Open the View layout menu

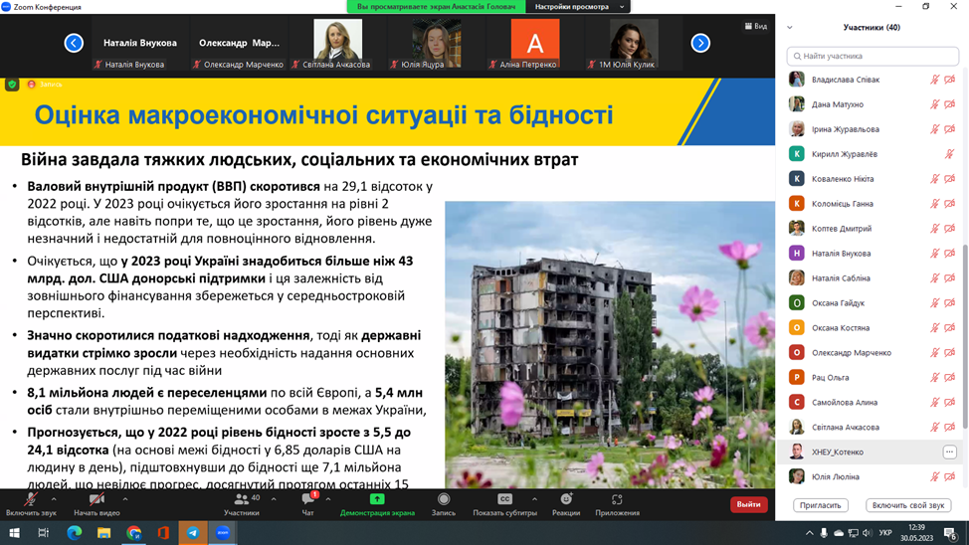pos(756,26)
